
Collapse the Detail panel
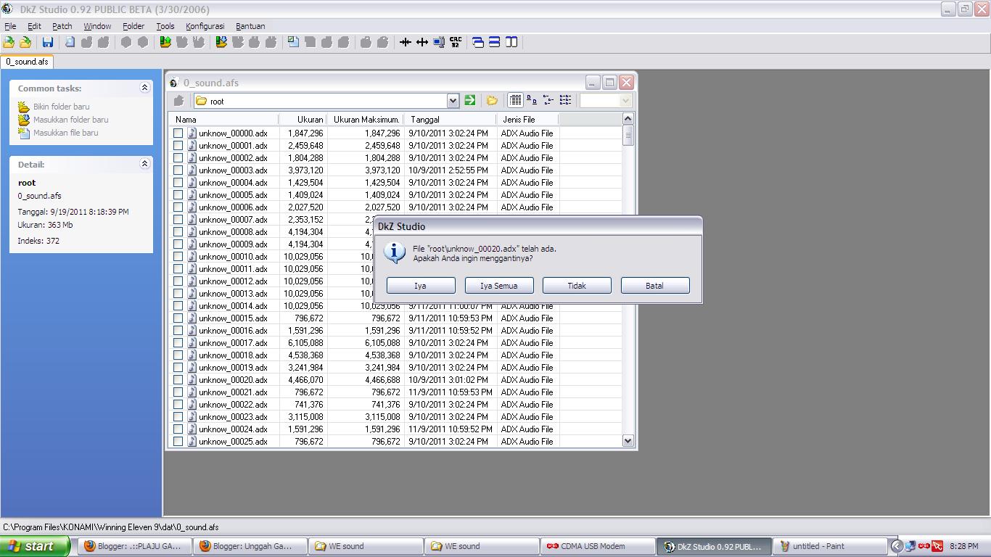tap(144, 164)
